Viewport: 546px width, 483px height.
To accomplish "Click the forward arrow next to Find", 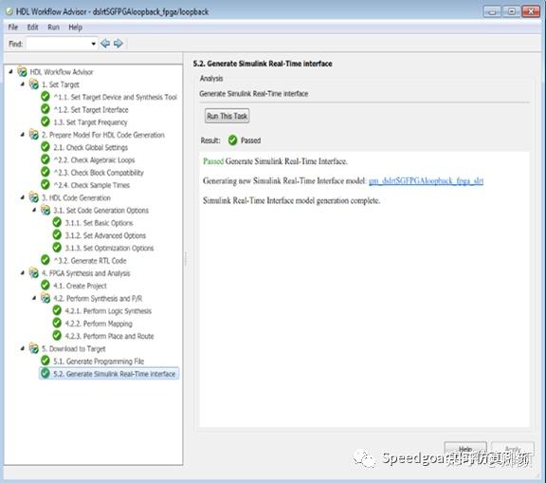I will pos(118,44).
